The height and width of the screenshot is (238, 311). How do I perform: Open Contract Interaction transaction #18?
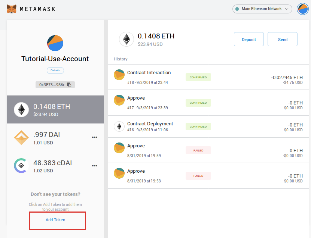coord(208,77)
